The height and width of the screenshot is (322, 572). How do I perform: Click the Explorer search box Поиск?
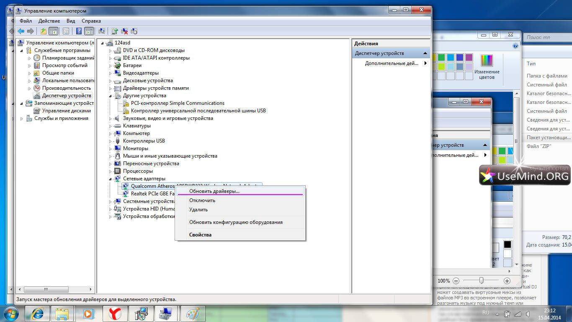coord(548,37)
